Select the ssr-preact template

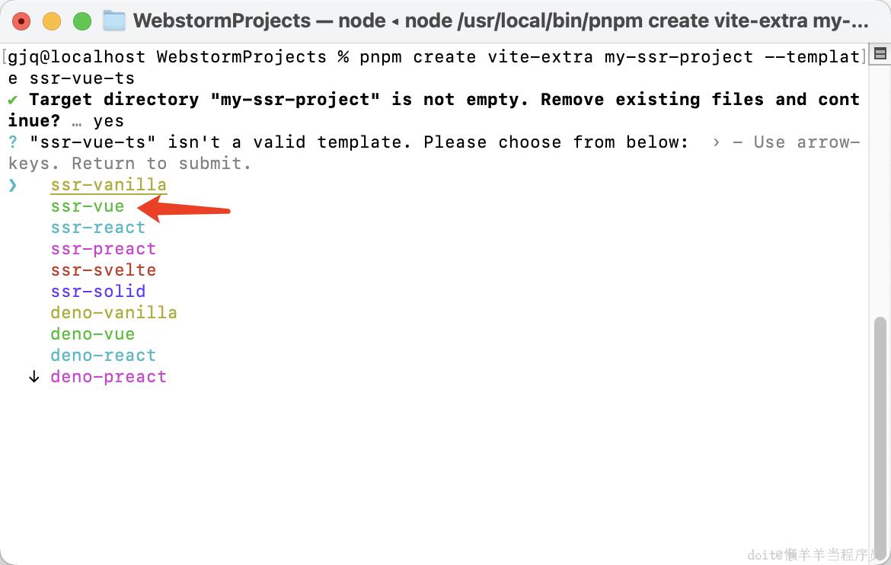tap(104, 249)
